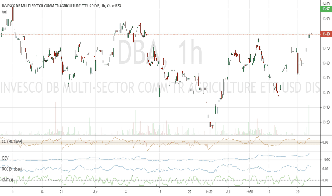Click the 21 date on time axis
Viewport: 332px width, 196px height.
pyautogui.click(x=61, y=192)
